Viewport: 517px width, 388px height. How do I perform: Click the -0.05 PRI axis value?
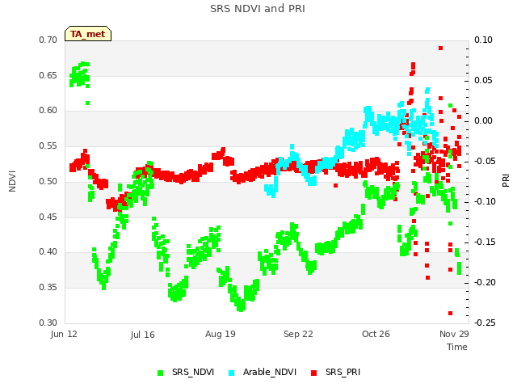(485, 162)
